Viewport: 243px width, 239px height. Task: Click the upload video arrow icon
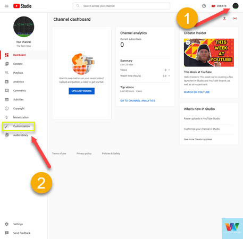(224, 19)
